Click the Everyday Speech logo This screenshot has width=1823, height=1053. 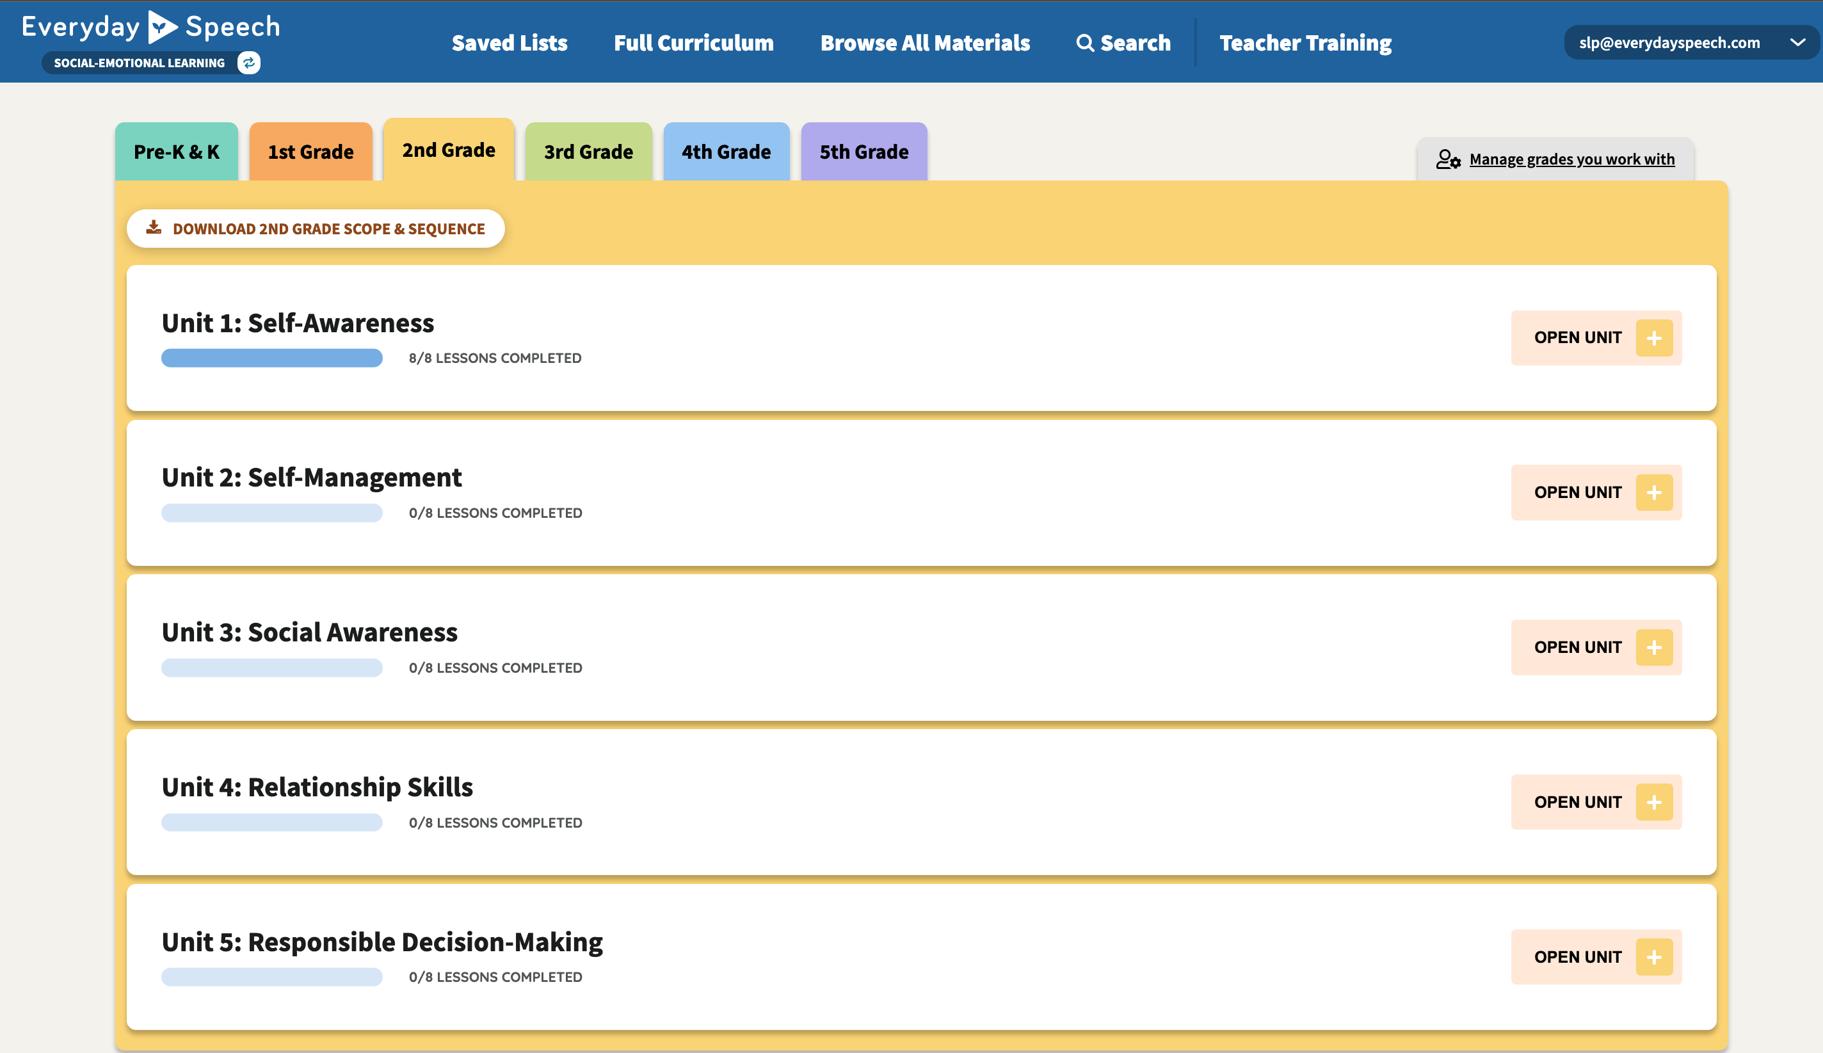[x=150, y=28]
